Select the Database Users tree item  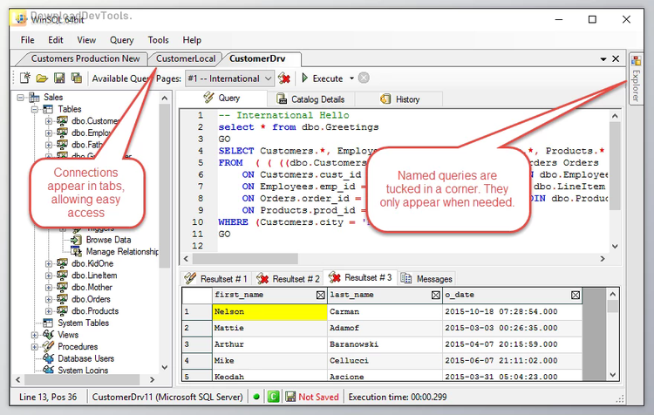[85, 358]
